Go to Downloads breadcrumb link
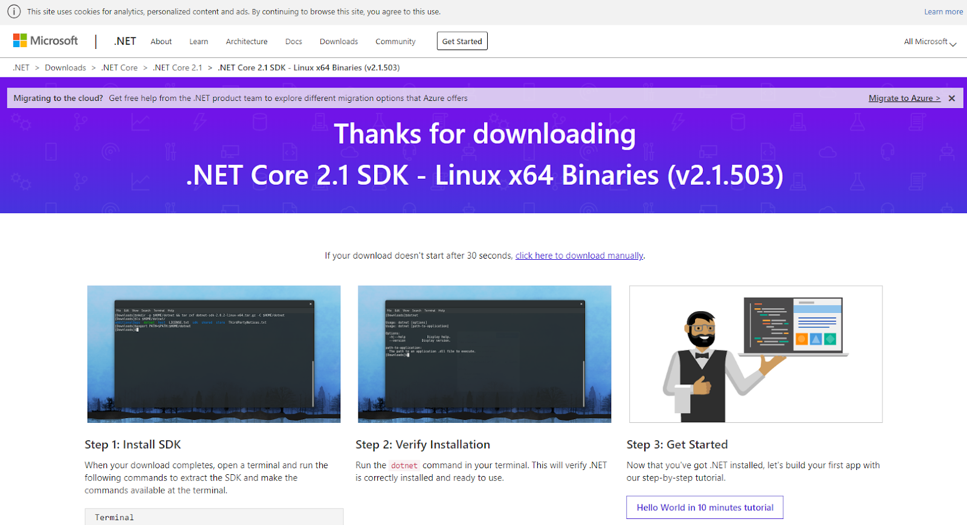967x525 pixels. coord(65,68)
